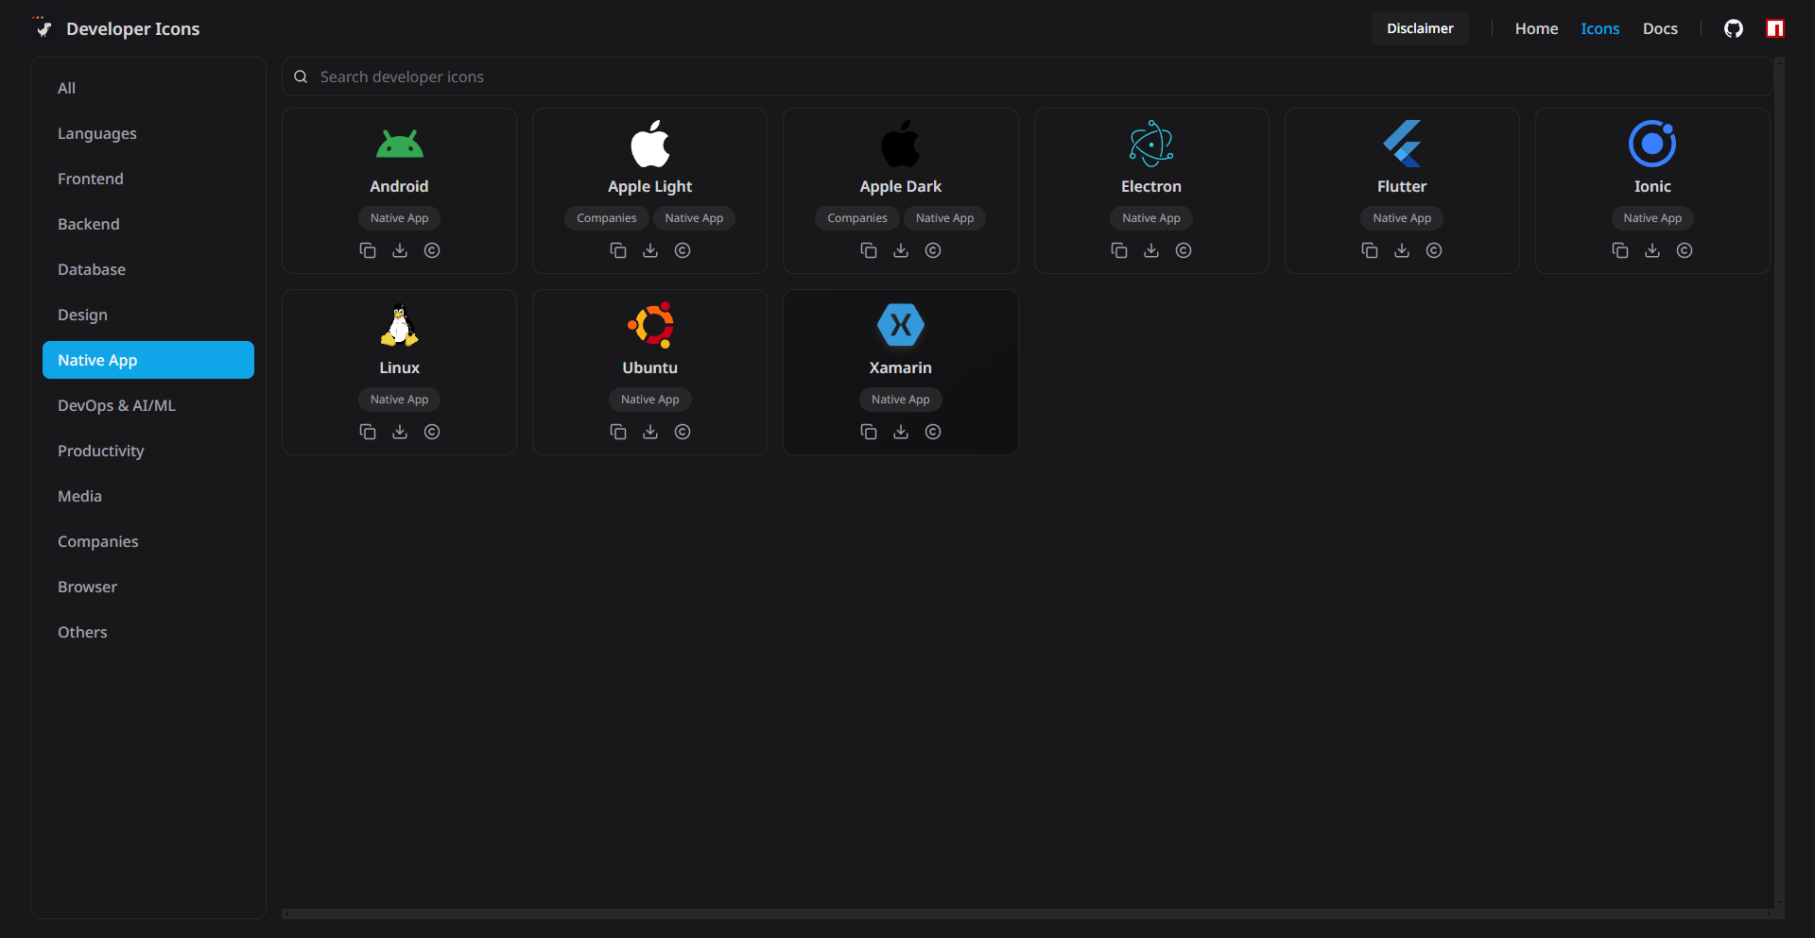Open the npm package link
The height and width of the screenshot is (938, 1815).
coord(1775,28)
